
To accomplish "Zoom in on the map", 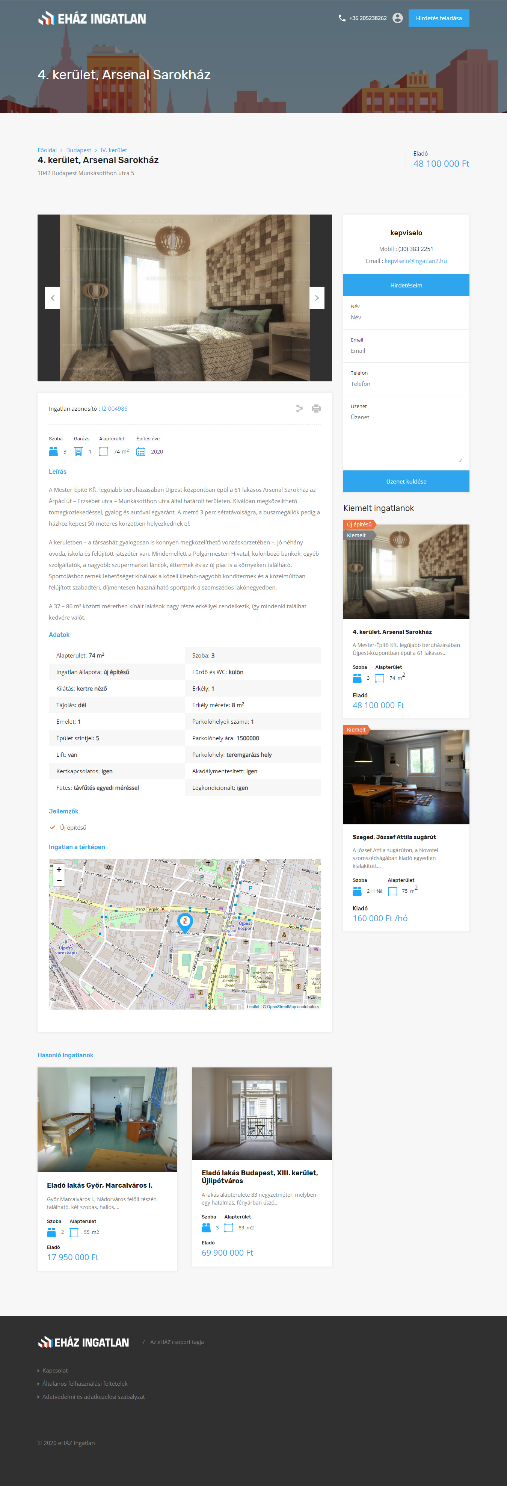I will pos(59,869).
